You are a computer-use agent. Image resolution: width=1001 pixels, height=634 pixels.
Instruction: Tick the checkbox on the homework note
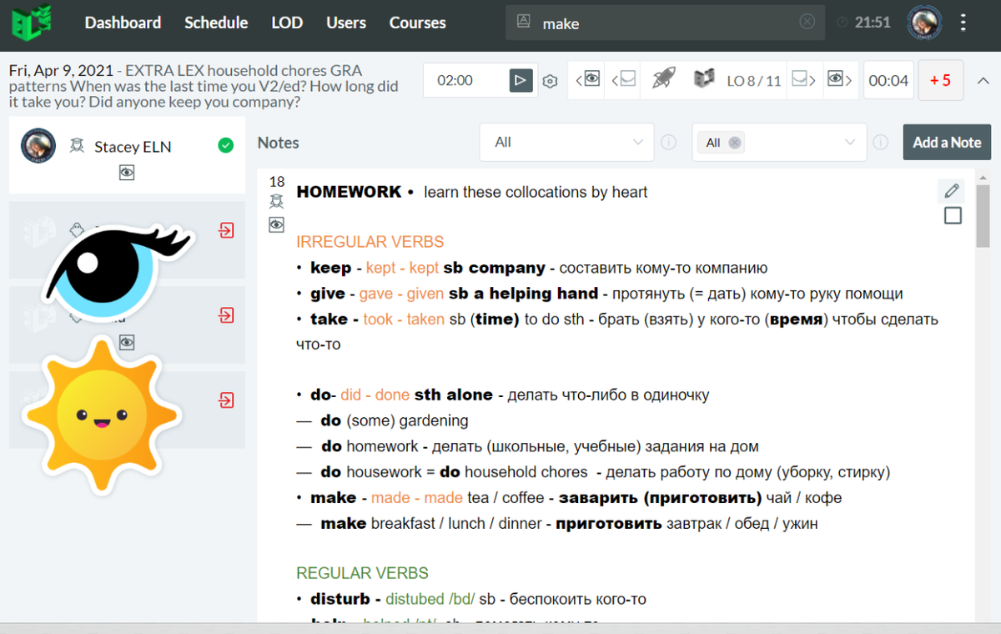(953, 216)
